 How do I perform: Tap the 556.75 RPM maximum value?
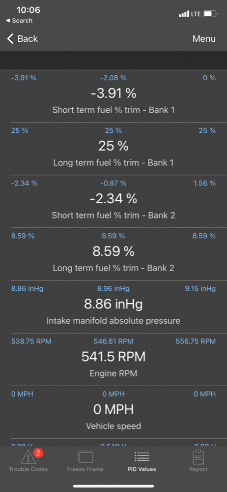[x=196, y=341]
